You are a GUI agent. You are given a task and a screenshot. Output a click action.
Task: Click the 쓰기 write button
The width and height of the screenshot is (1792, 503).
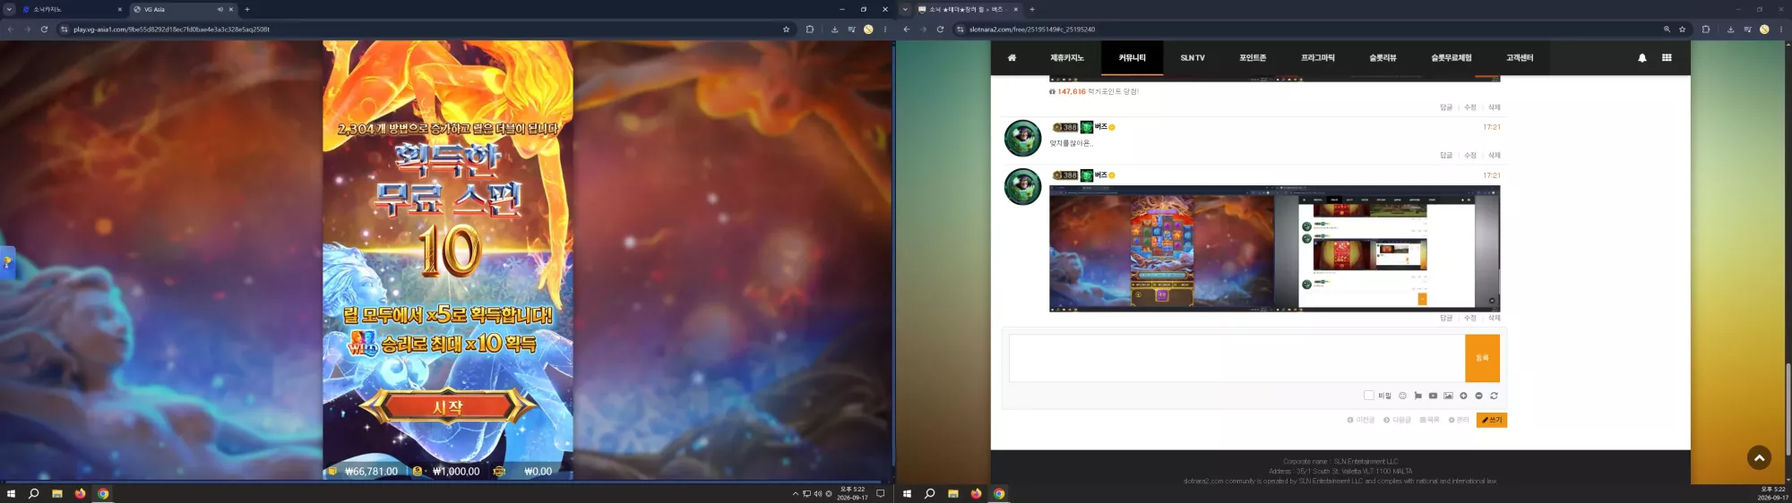(1492, 420)
